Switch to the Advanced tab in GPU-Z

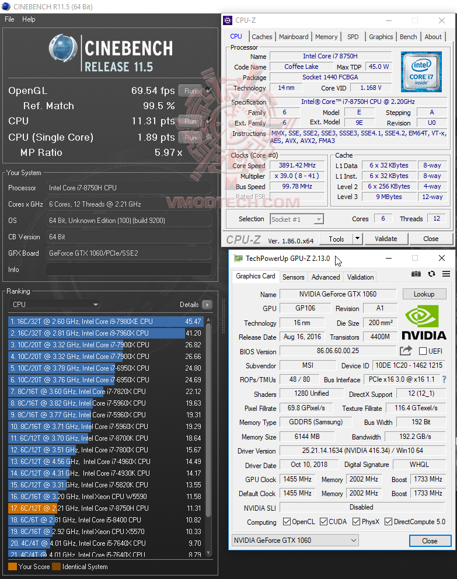[326, 277]
